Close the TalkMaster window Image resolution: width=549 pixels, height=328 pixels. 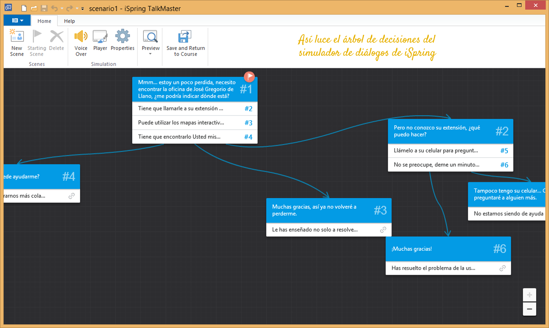(x=536, y=5)
